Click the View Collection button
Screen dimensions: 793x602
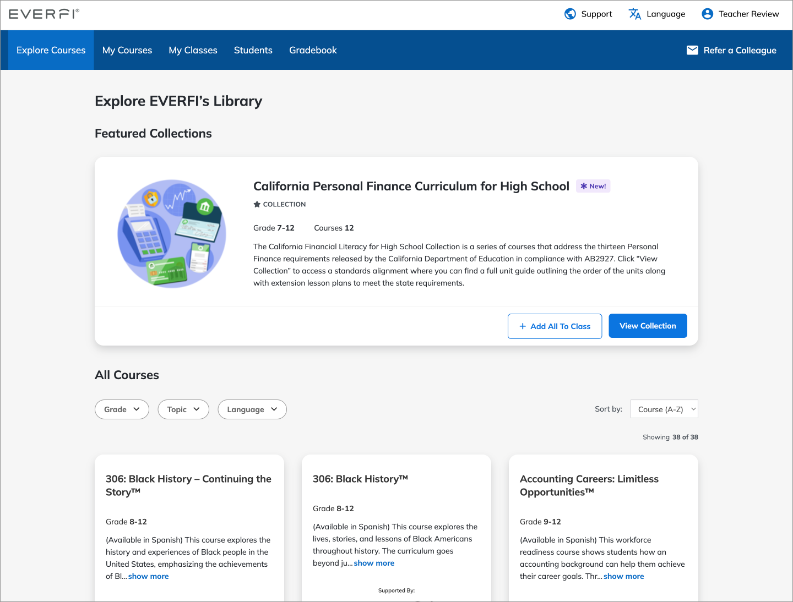pos(648,326)
